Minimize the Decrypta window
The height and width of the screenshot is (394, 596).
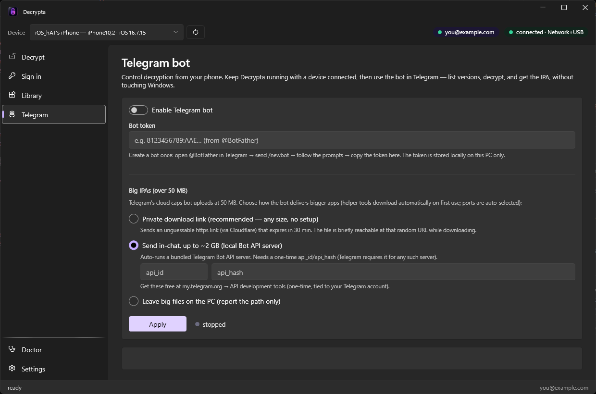coord(543,7)
